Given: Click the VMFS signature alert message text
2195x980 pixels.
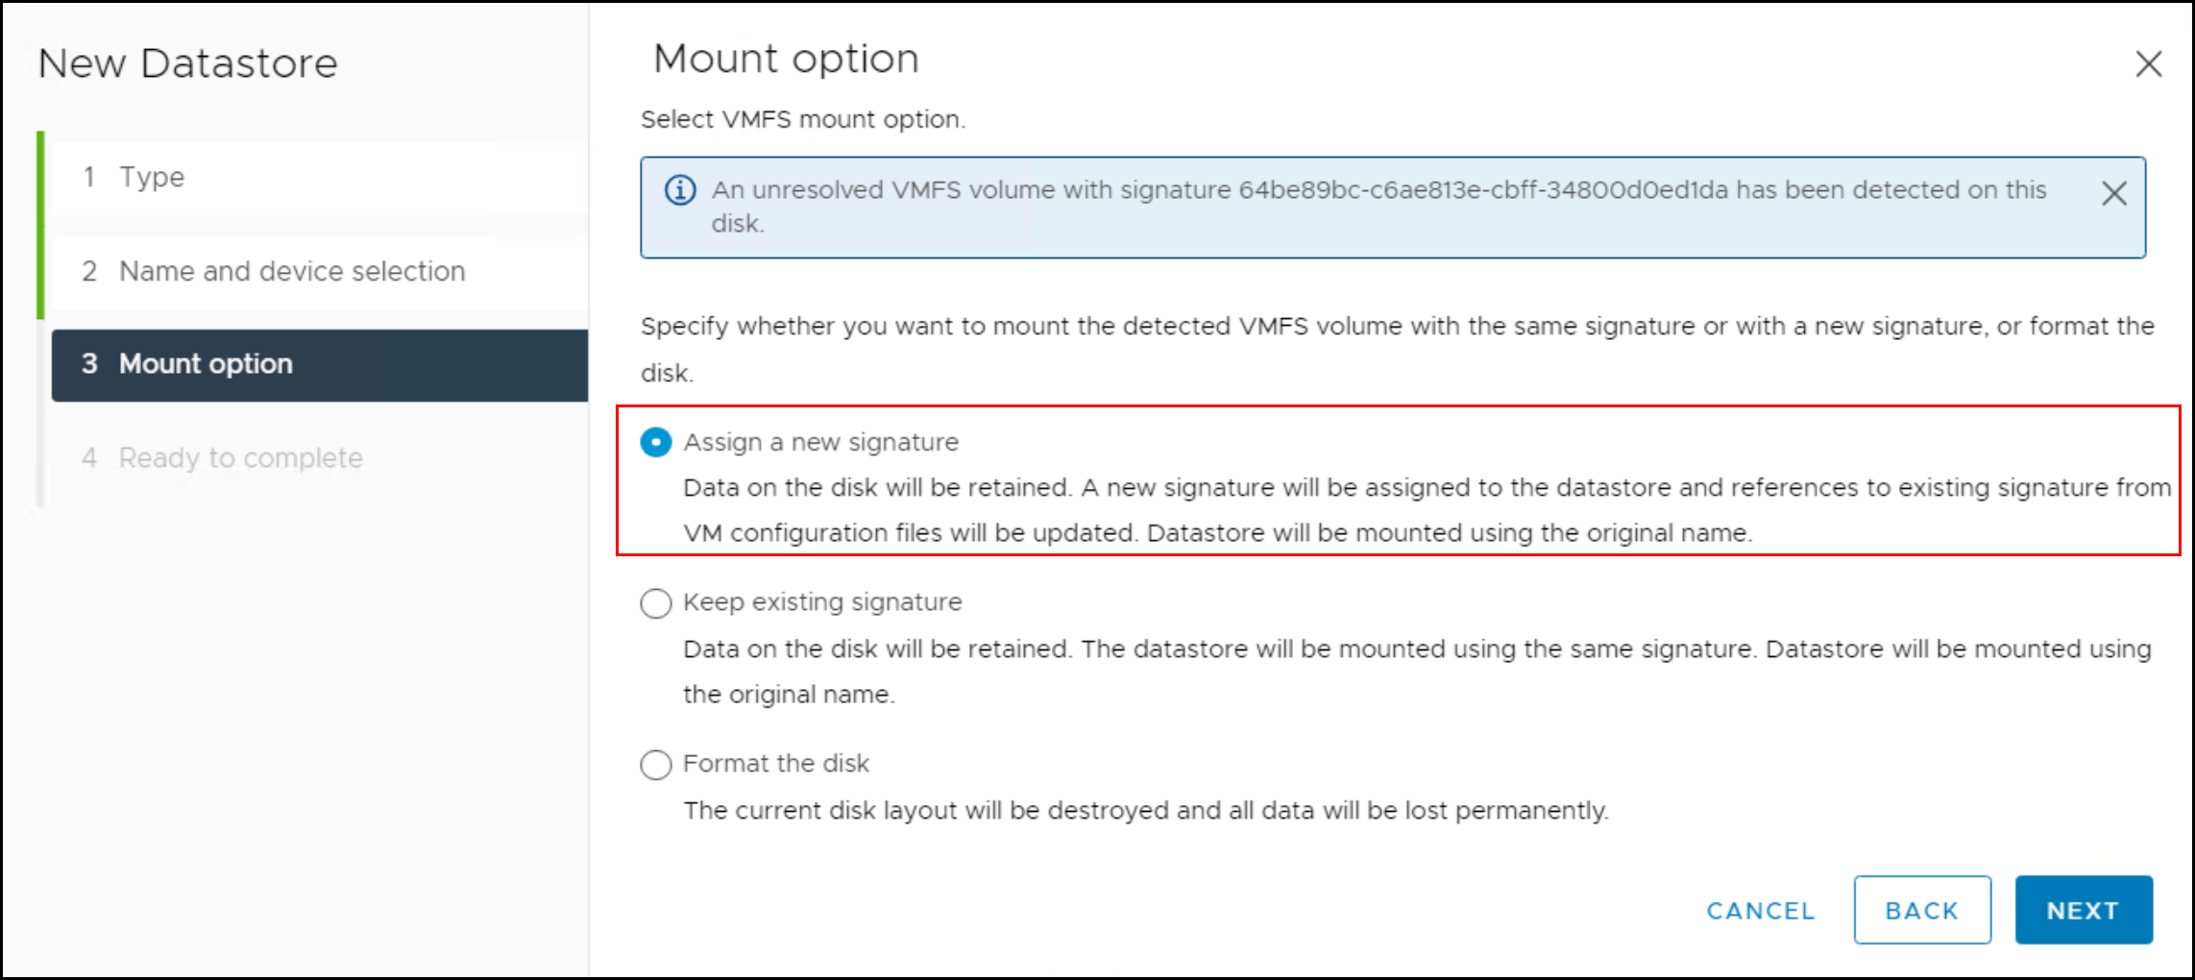Looking at the screenshot, I should pos(1378,191).
